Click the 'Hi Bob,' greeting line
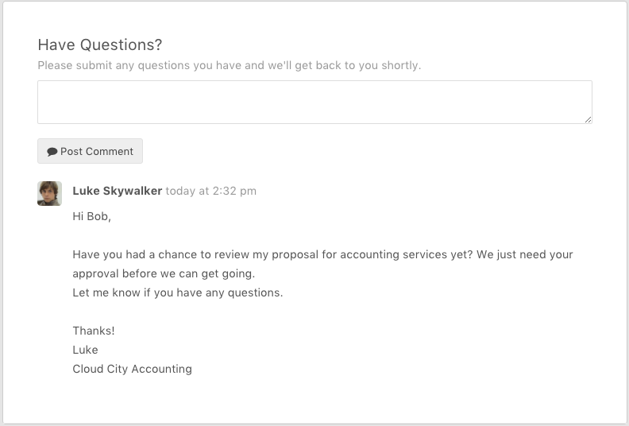Viewport: 629px width, 426px height. (91, 216)
